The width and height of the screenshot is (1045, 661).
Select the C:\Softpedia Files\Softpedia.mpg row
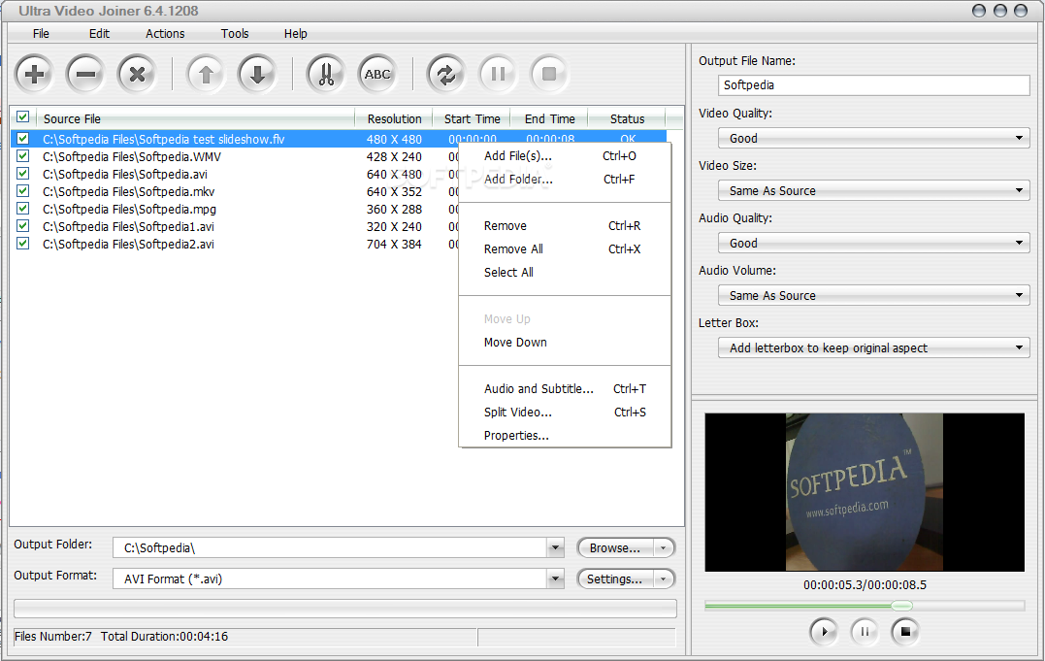pyautogui.click(x=235, y=209)
